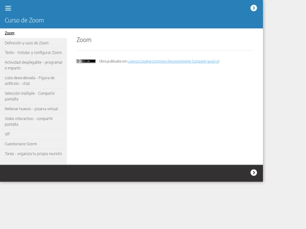Select the Zoom navigation item

click(x=33, y=33)
